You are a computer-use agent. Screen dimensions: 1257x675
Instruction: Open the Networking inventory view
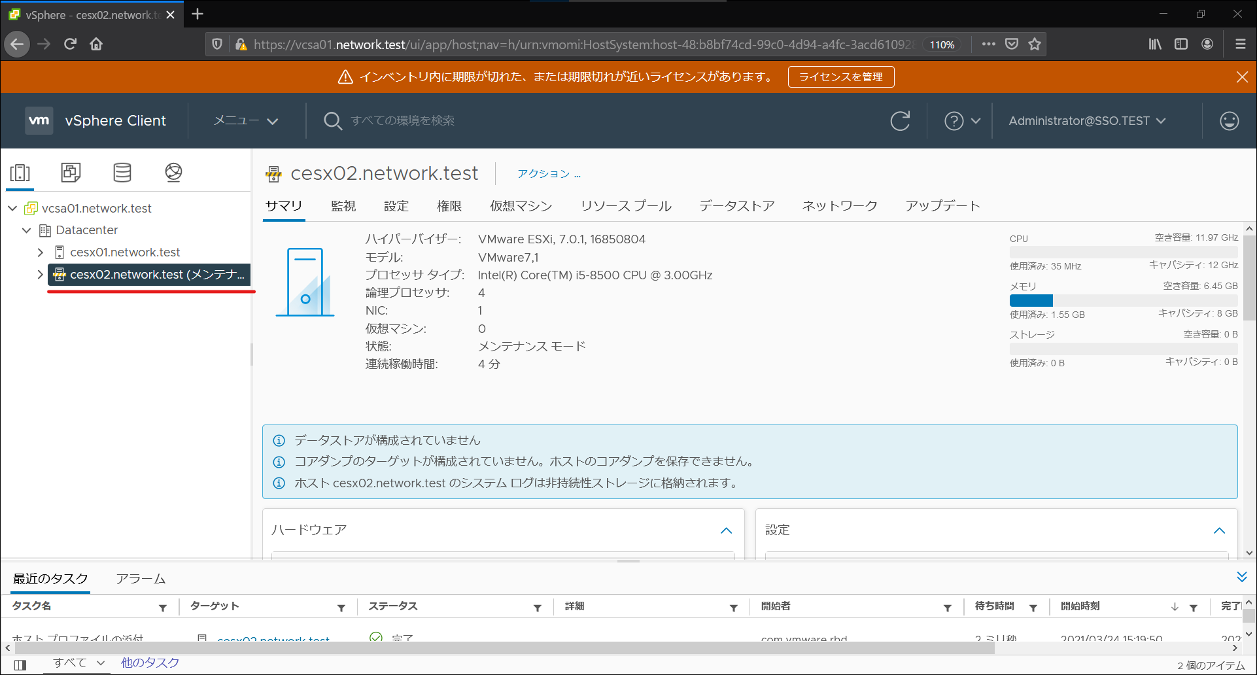pos(173,173)
